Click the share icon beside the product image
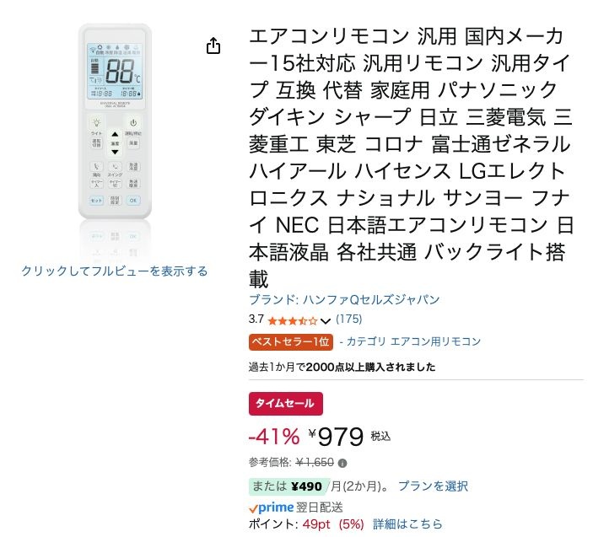This screenshot has height=537, width=593. [x=213, y=46]
